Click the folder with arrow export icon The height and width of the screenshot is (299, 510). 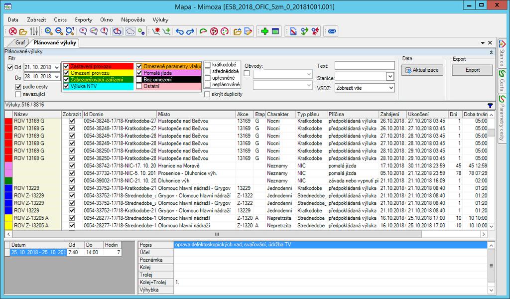238,31
